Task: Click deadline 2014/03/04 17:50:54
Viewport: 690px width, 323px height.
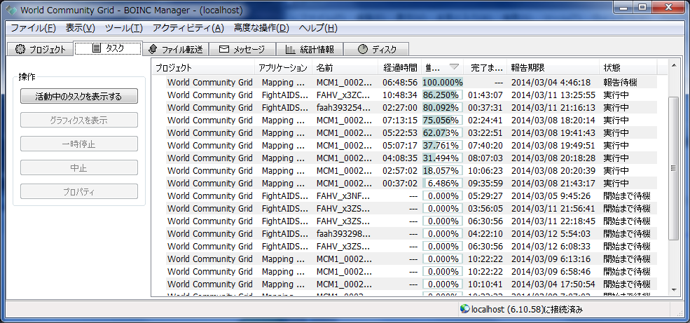Action: click(x=553, y=284)
